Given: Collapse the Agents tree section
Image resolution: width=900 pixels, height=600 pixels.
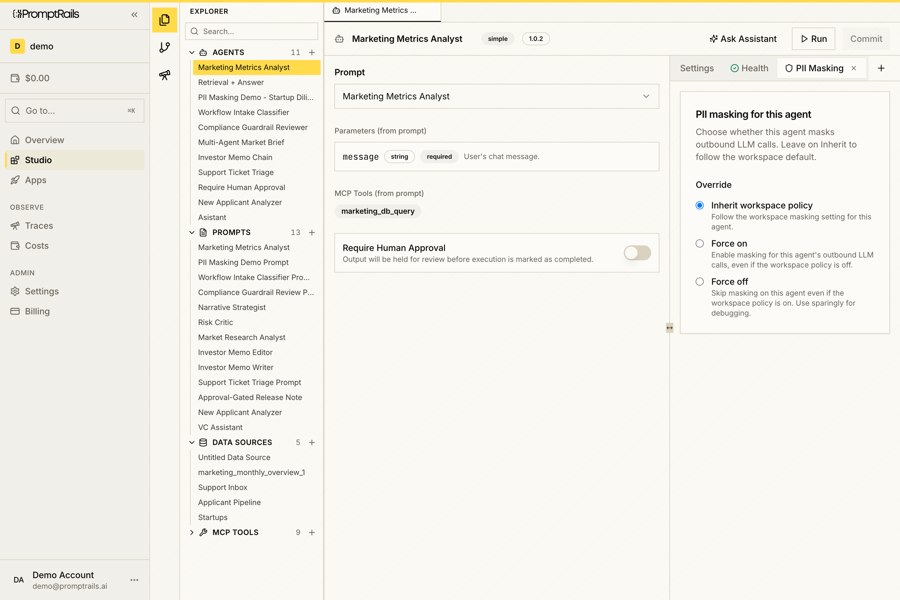Looking at the screenshot, I should (x=192, y=52).
